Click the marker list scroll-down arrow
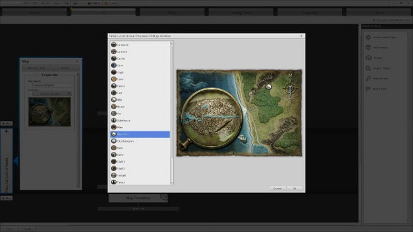The height and width of the screenshot is (232, 413). [172, 183]
